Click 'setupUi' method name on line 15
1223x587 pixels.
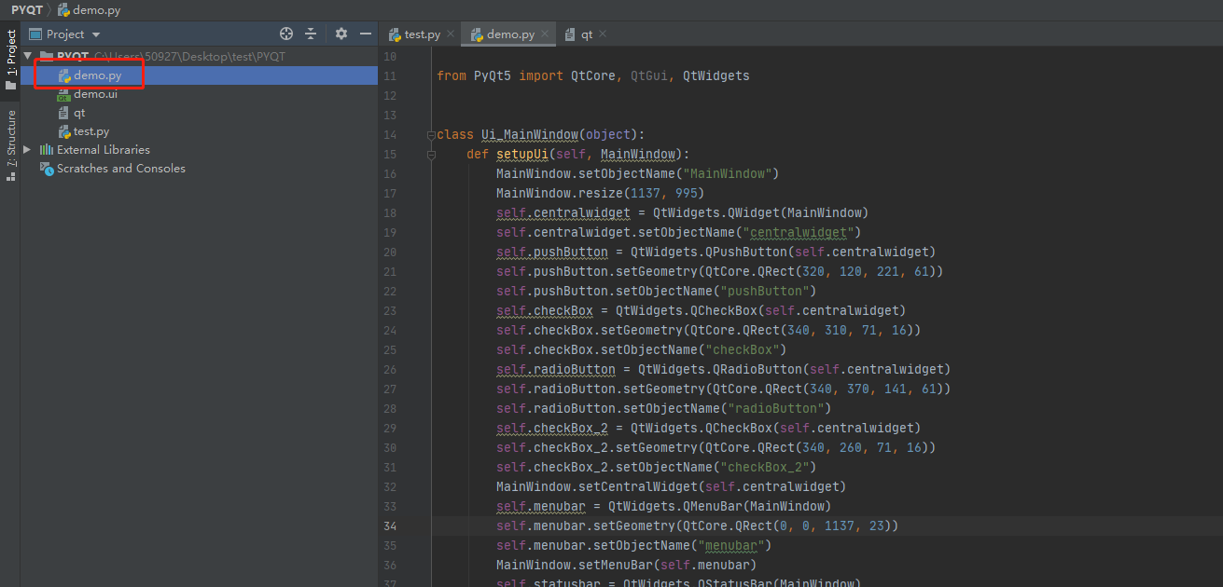click(x=521, y=154)
